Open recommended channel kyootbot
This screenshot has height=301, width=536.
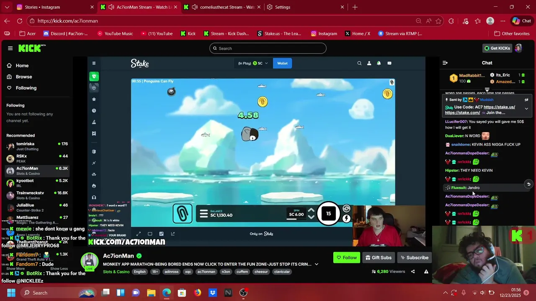(x=37, y=183)
